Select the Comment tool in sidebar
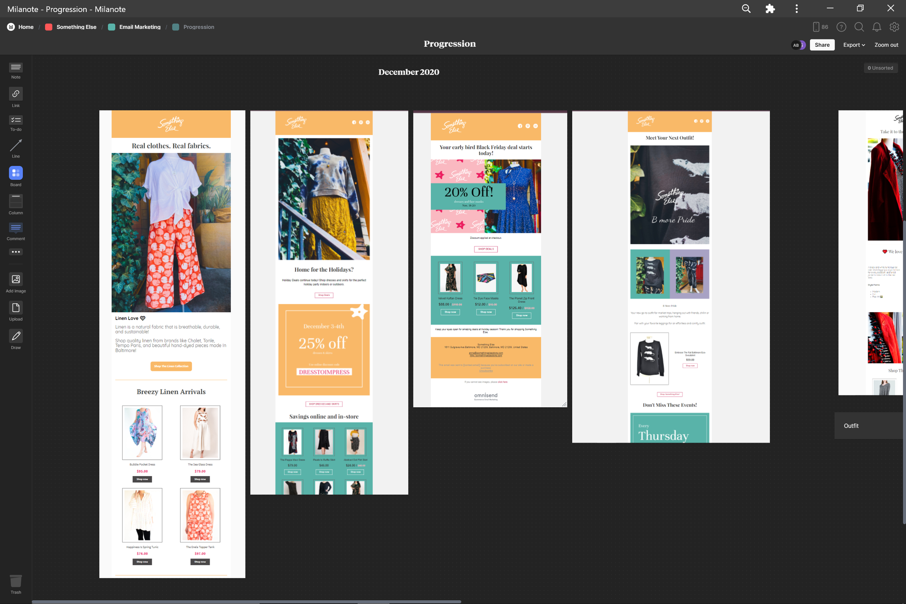The width and height of the screenshot is (906, 604). (16, 232)
